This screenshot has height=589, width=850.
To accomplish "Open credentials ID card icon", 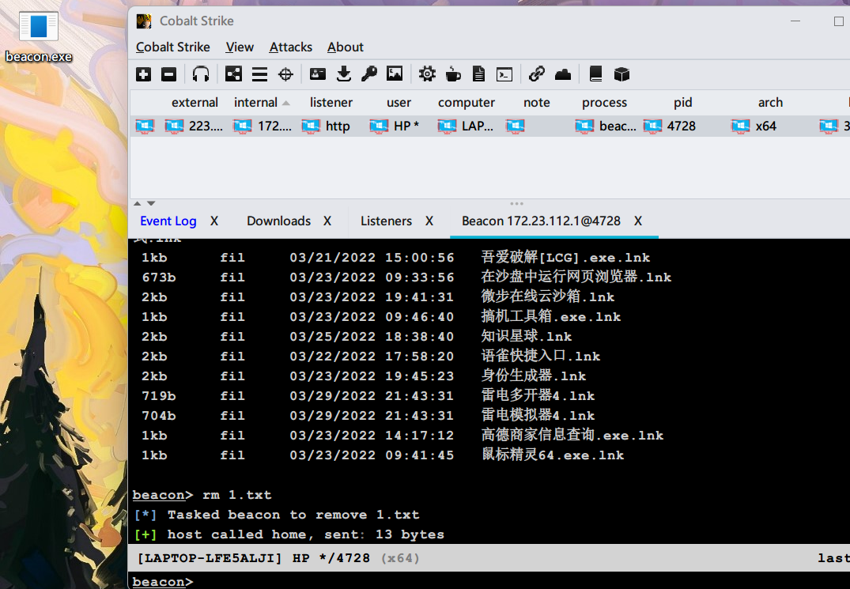I will pyautogui.click(x=318, y=74).
